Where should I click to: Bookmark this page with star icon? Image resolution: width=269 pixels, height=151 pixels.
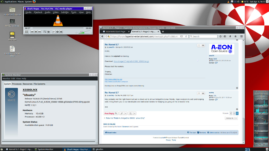[x=220, y=36]
